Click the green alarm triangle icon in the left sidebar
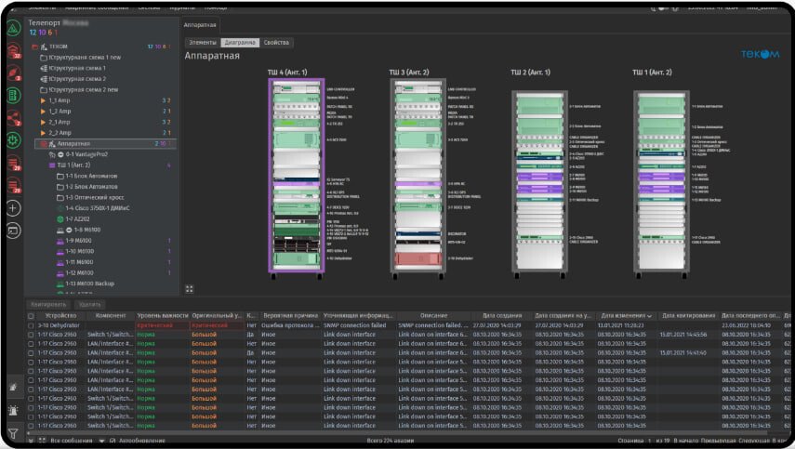795x449 pixels. [x=13, y=30]
